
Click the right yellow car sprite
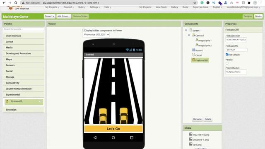[x=124, y=116]
